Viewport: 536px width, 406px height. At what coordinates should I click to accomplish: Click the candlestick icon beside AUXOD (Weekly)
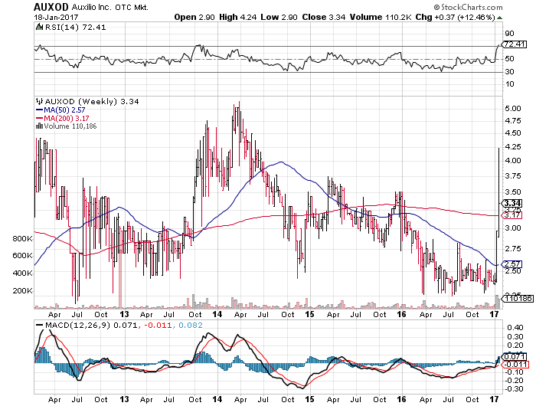point(40,101)
